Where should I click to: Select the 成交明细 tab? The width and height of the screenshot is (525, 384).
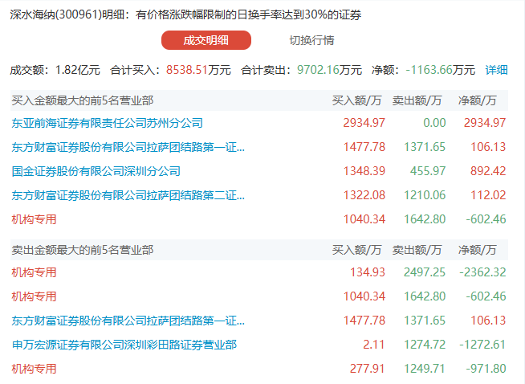206,40
